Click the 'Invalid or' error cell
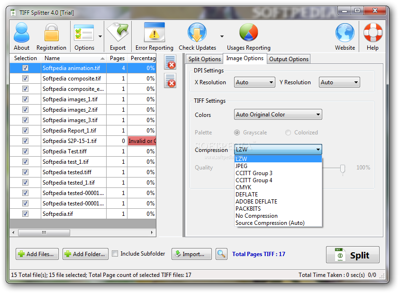399x293 pixels. [x=142, y=141]
